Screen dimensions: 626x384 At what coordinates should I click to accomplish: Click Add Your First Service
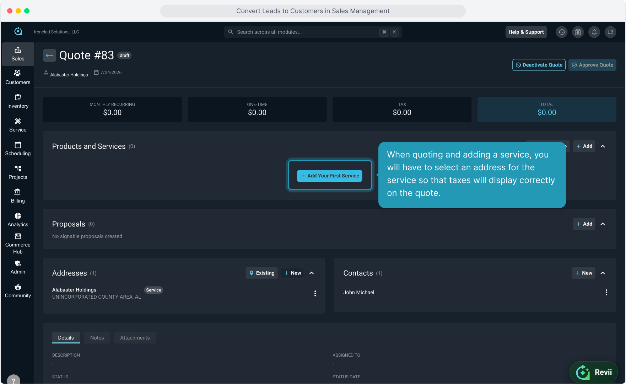(330, 176)
